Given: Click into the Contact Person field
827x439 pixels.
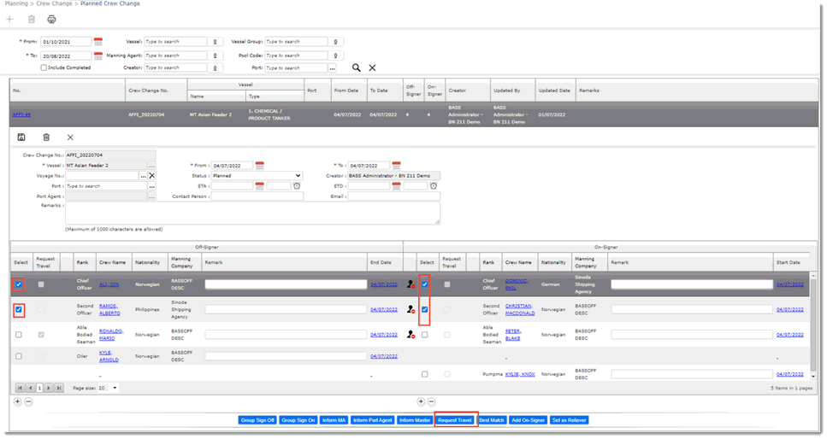Looking at the screenshot, I should coord(257,196).
